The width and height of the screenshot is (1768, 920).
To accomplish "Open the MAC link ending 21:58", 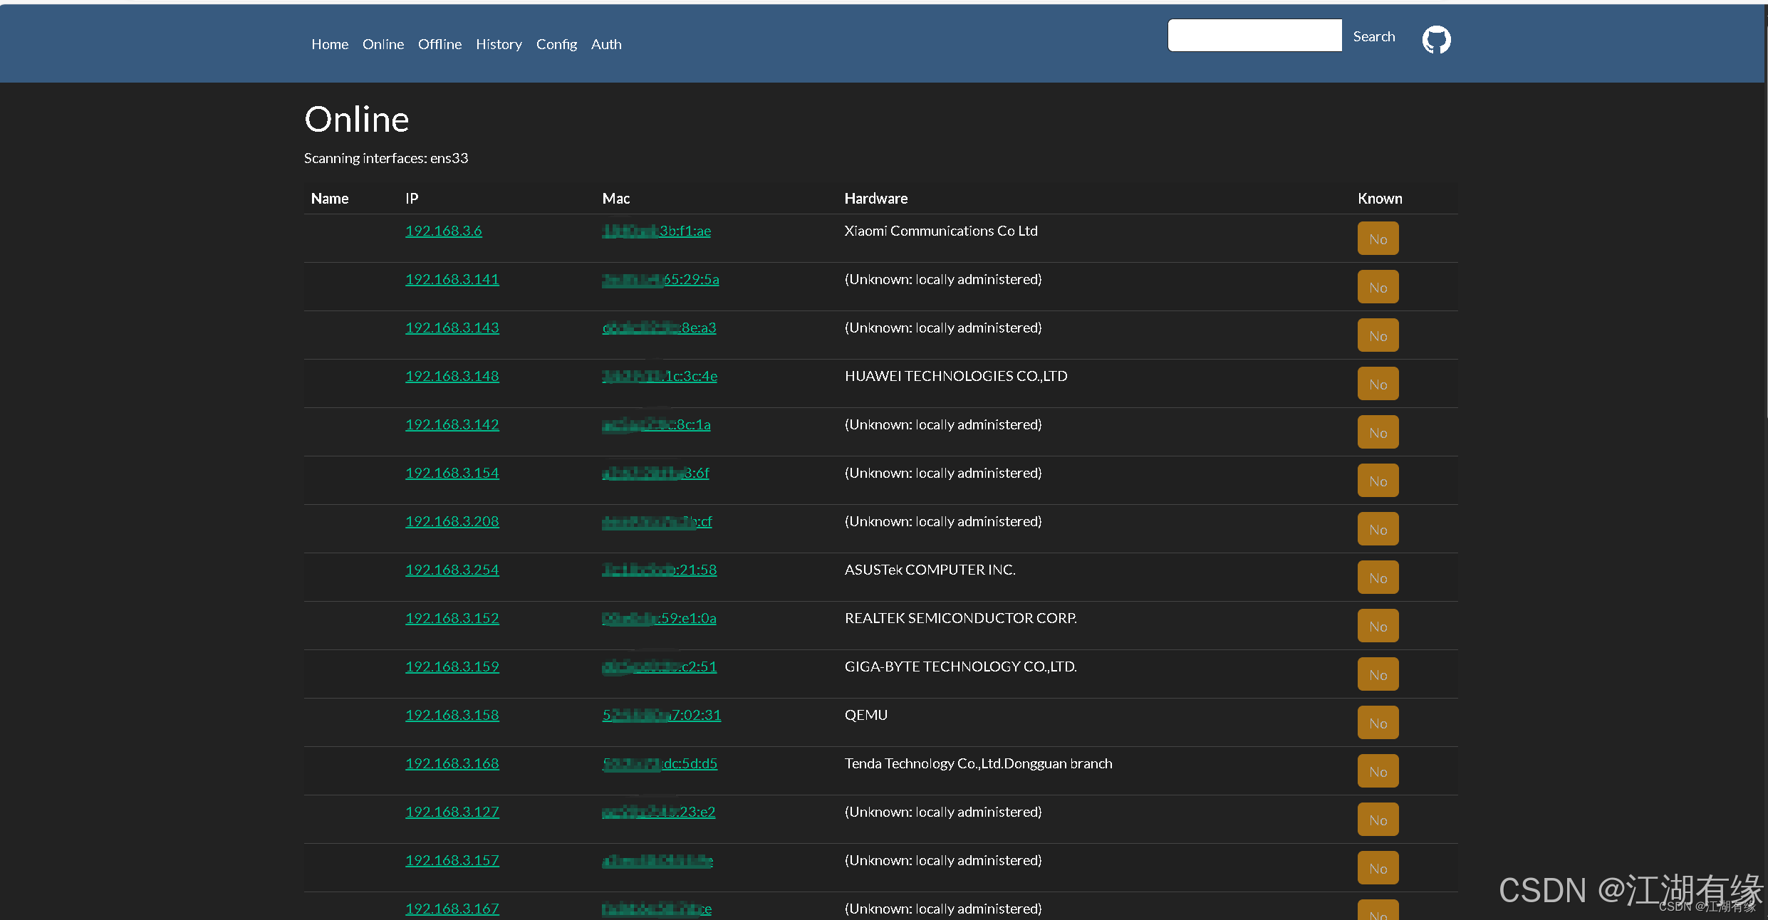I will click(660, 570).
